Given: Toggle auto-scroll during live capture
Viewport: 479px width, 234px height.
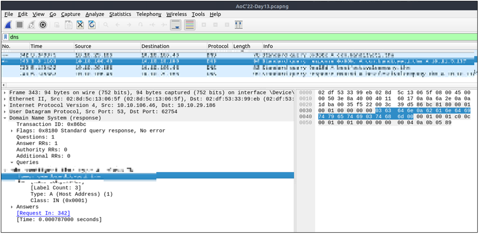Looking at the screenshot, I should (175, 25).
